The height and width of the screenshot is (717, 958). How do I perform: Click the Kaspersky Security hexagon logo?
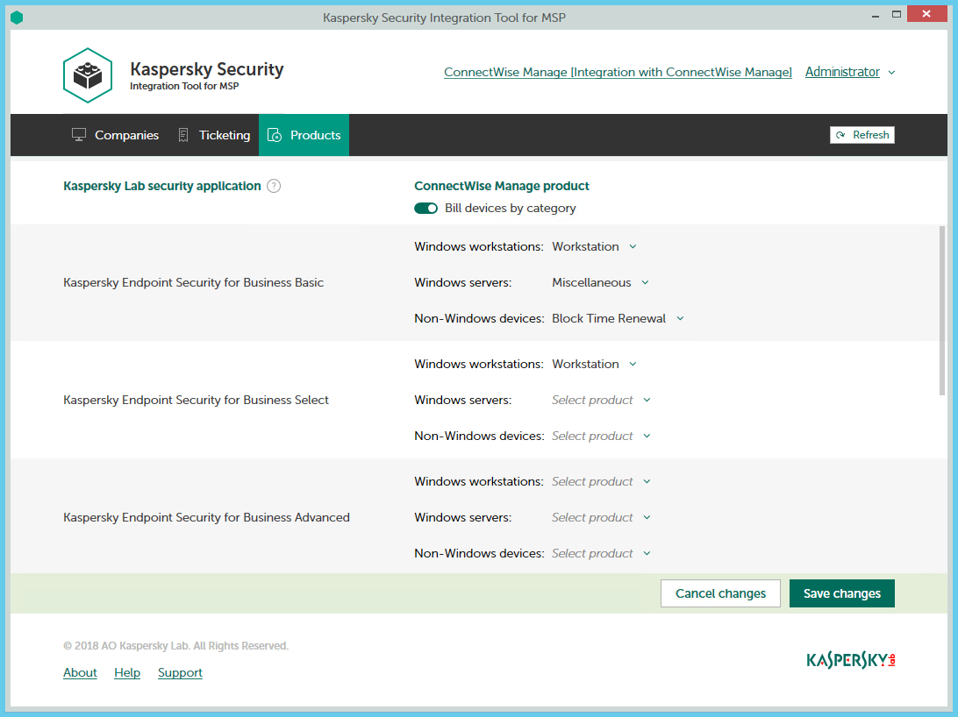pos(88,75)
